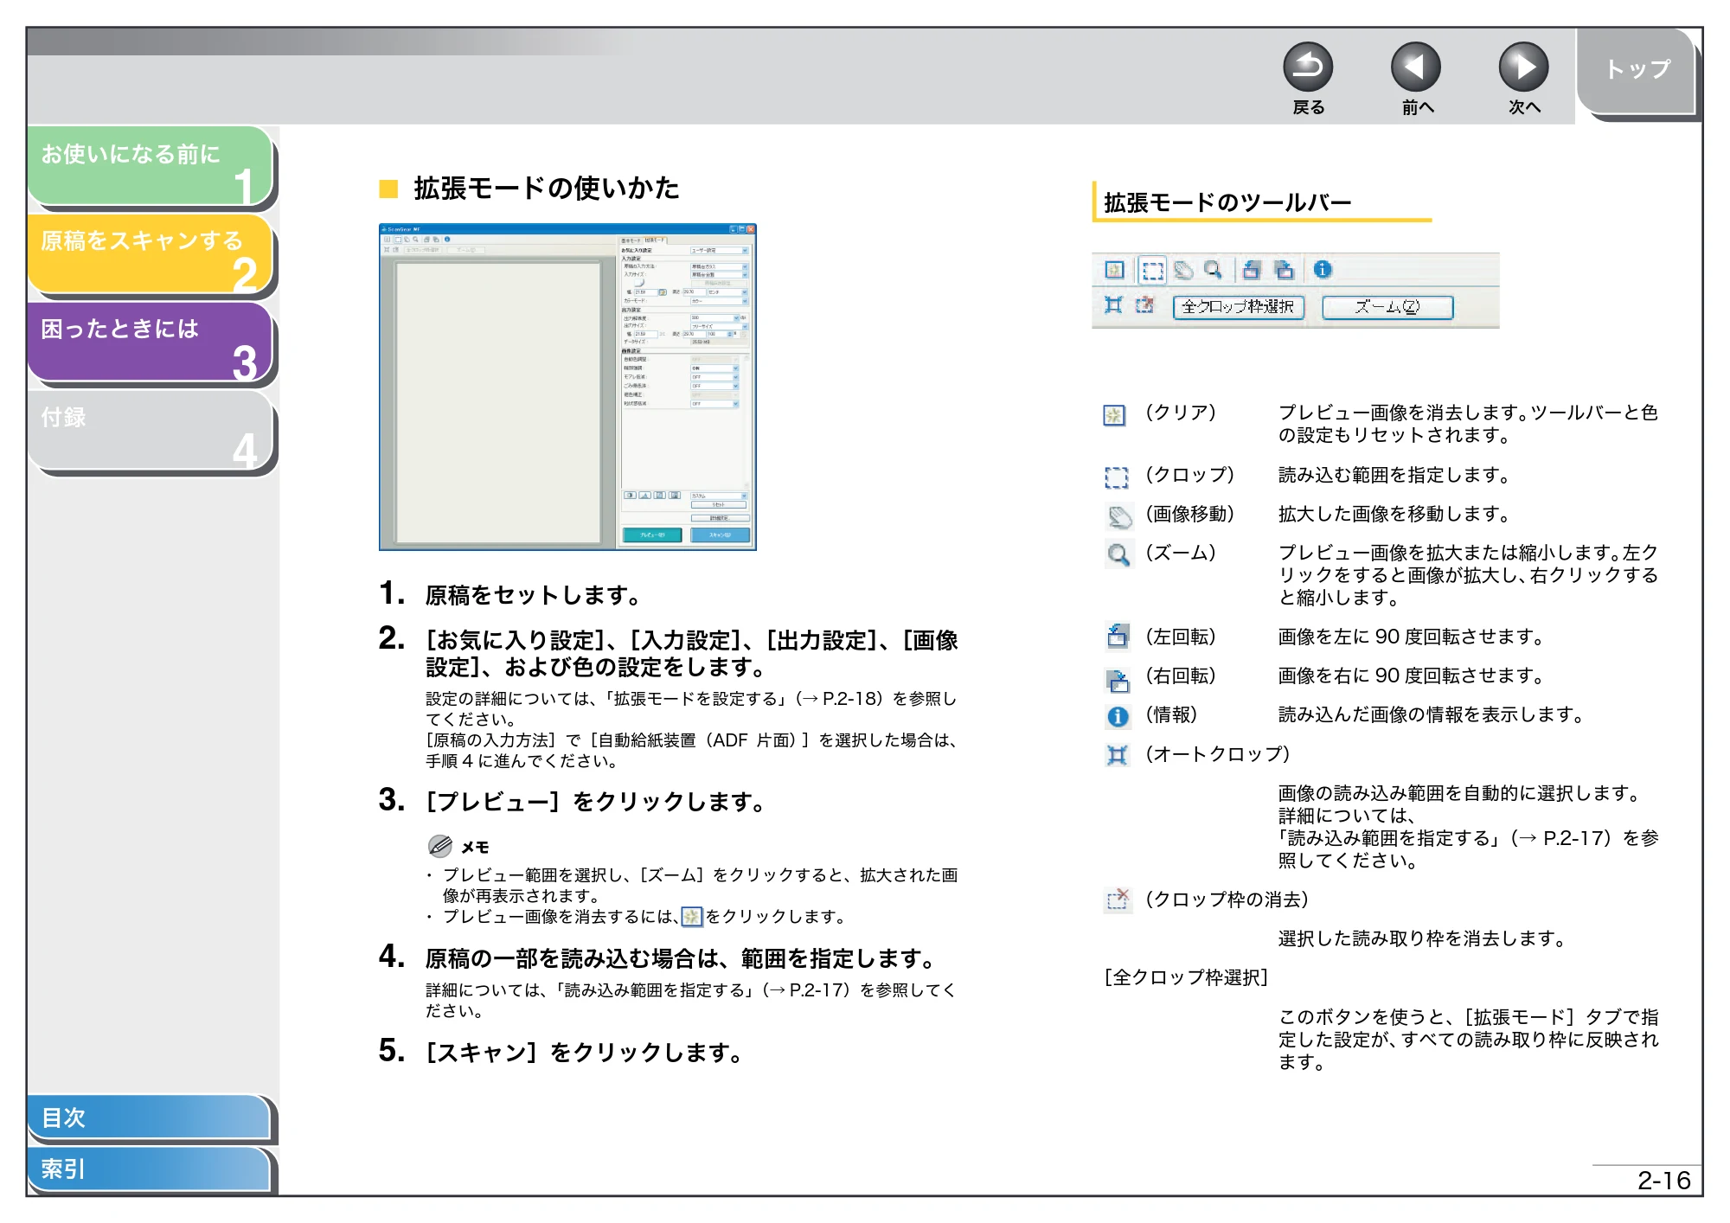Open chapter 3 困ったときには tab
The width and height of the screenshot is (1730, 1223).
tap(151, 341)
